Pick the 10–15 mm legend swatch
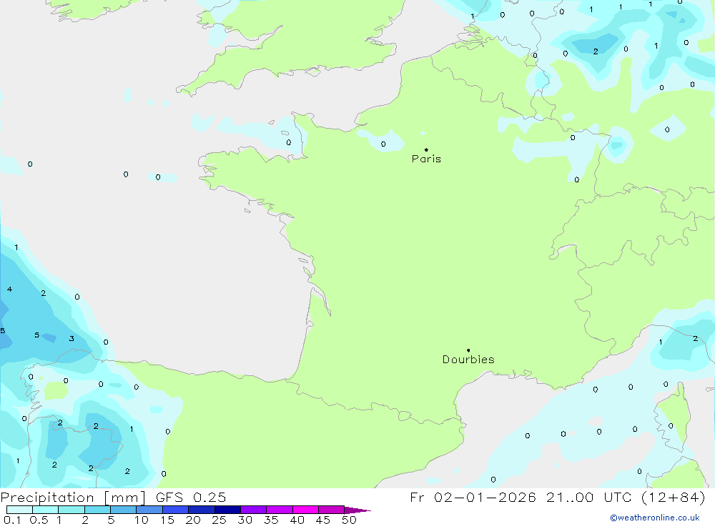The height and width of the screenshot is (524, 715). point(149,510)
